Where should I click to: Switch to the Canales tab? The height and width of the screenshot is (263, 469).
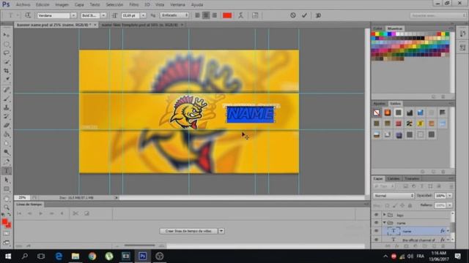[x=394, y=178]
